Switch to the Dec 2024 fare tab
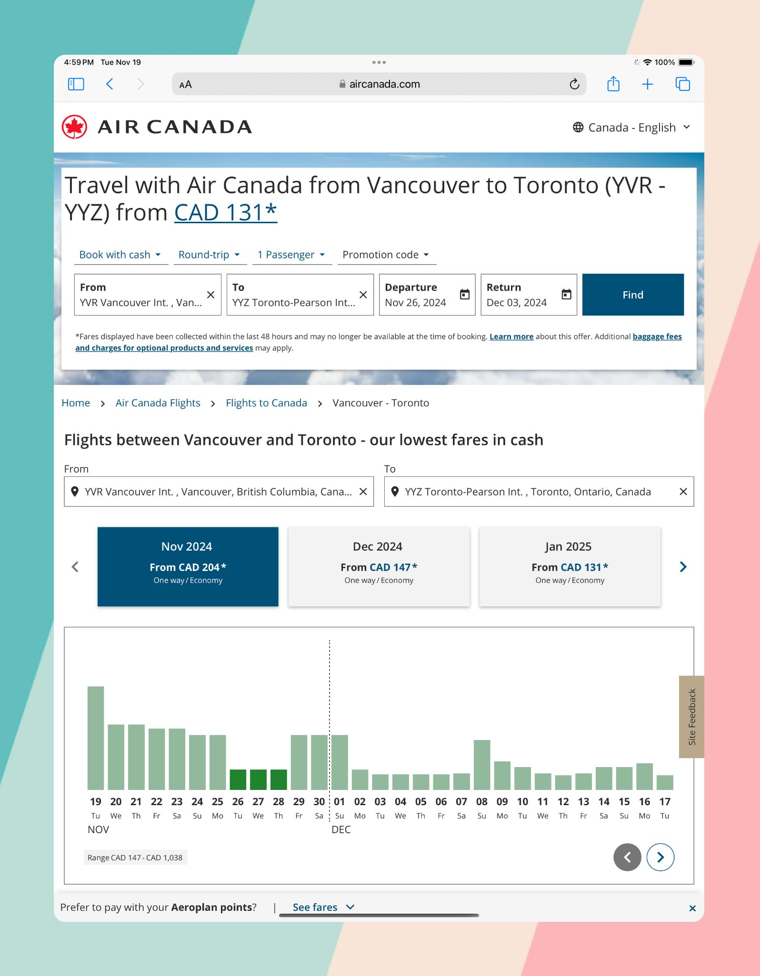Image resolution: width=760 pixels, height=976 pixels. [379, 566]
